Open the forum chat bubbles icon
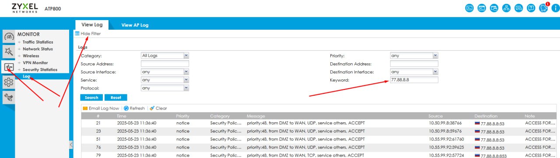Image resolution: width=560 pixels, height=158 pixels. pyautogui.click(x=519, y=8)
